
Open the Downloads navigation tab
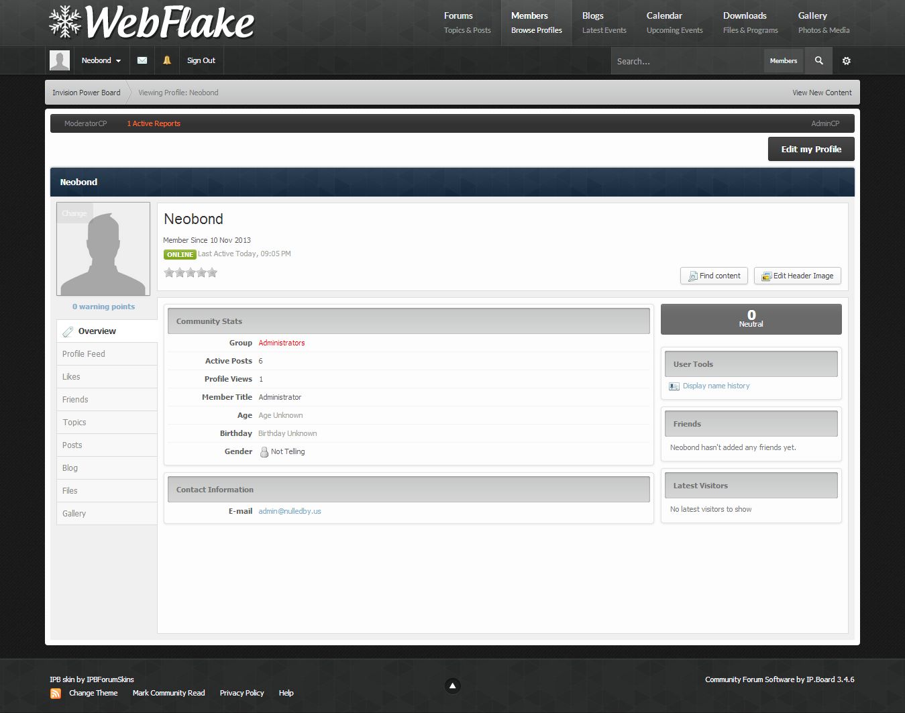750,23
